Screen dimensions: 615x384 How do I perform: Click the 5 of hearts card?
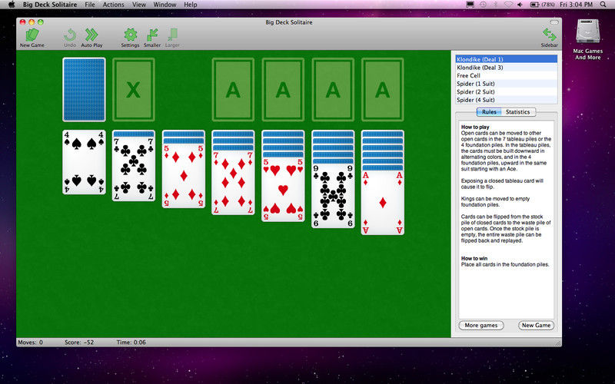pos(283,190)
